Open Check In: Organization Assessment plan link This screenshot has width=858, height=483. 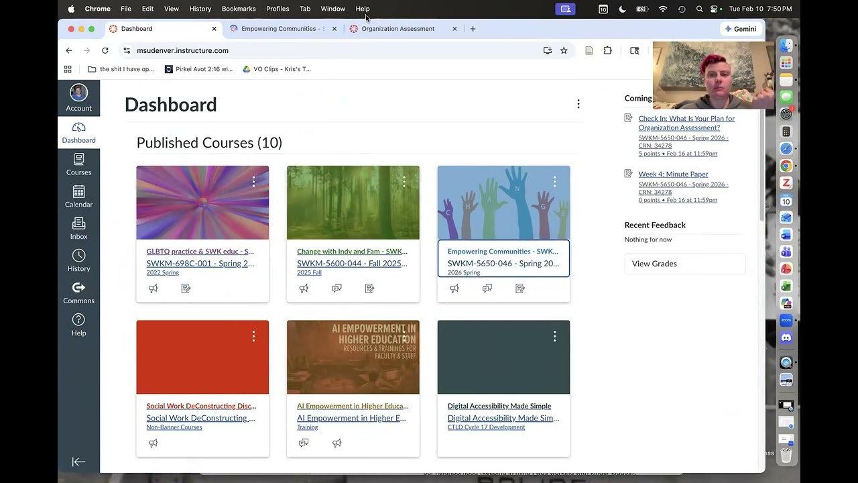(x=686, y=123)
